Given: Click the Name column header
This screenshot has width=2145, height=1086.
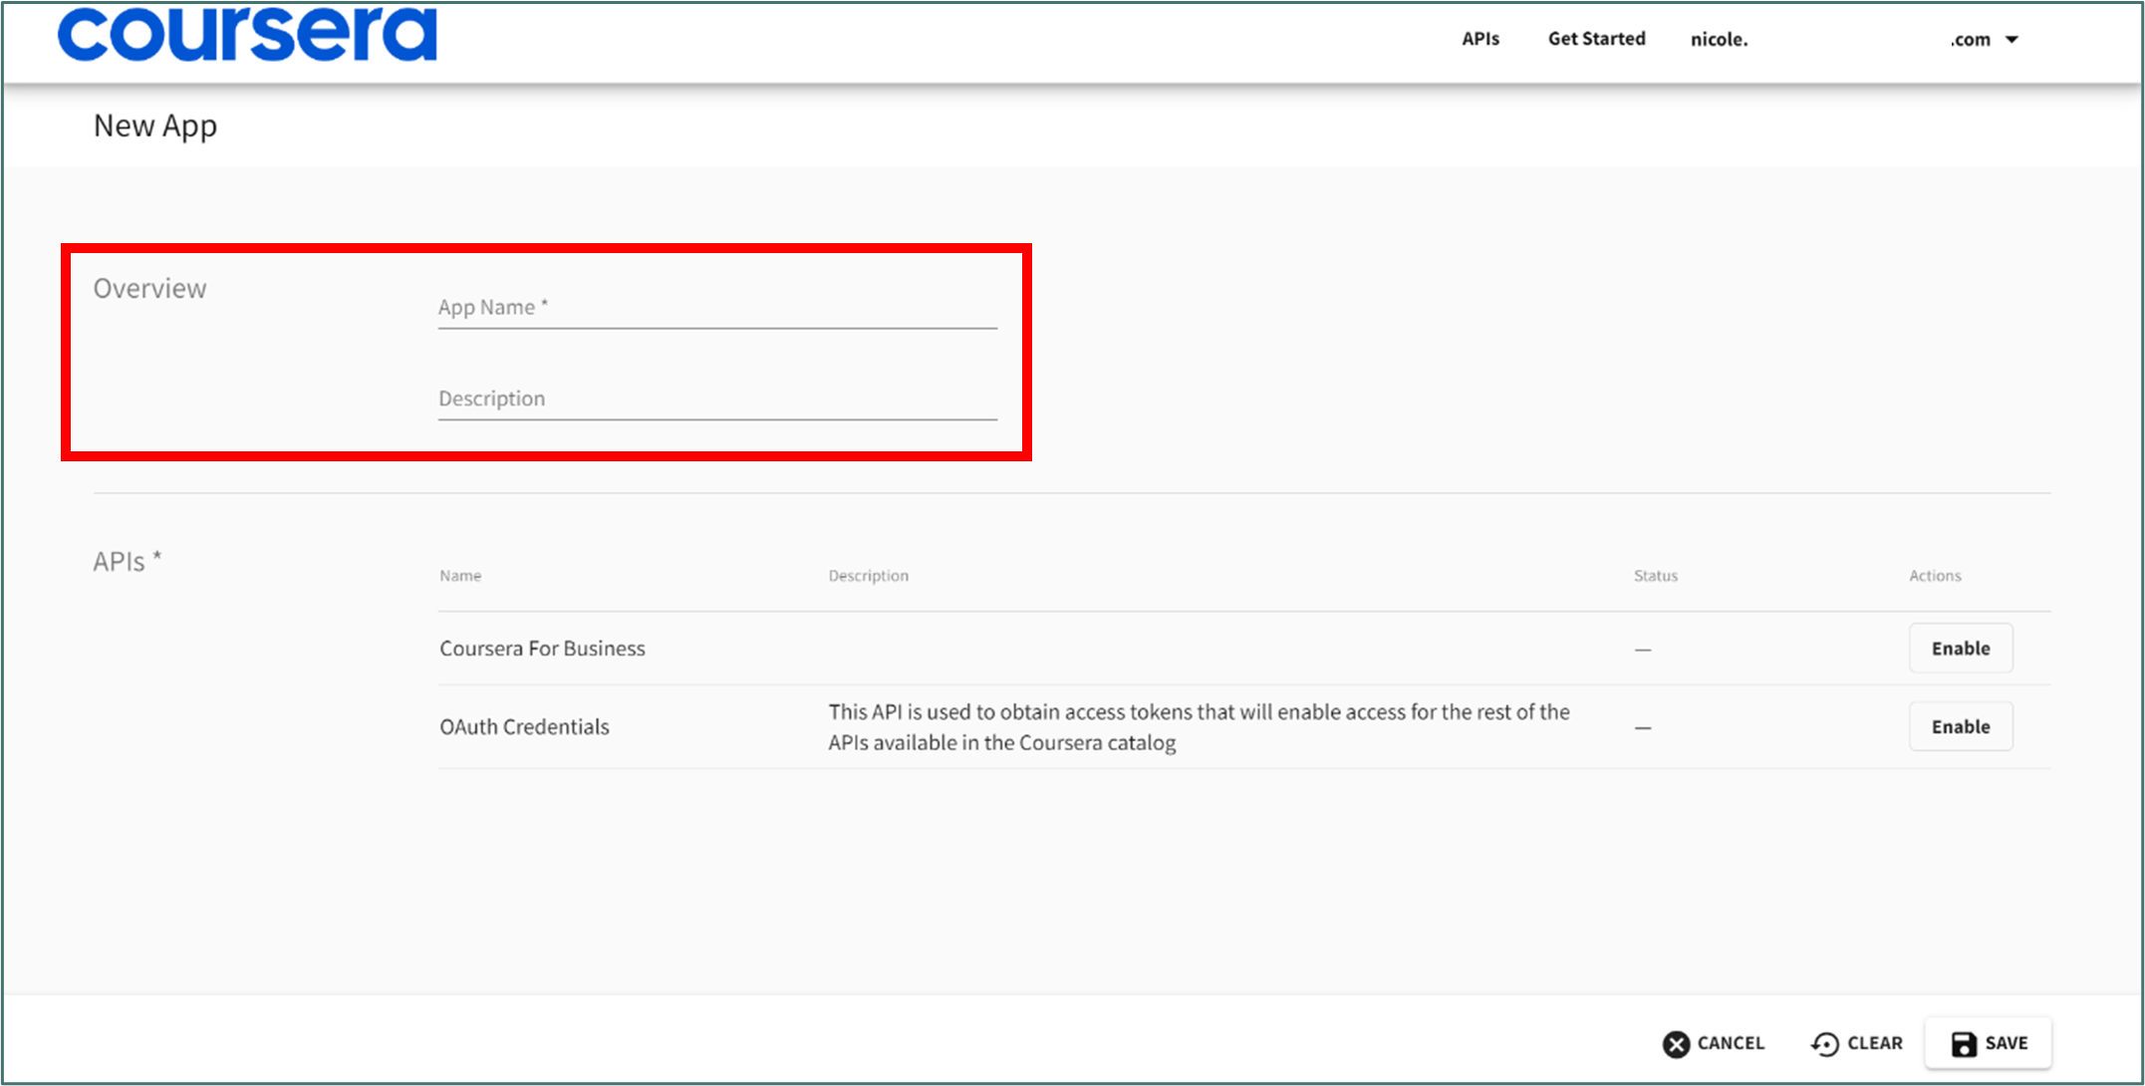Looking at the screenshot, I should pos(460,576).
